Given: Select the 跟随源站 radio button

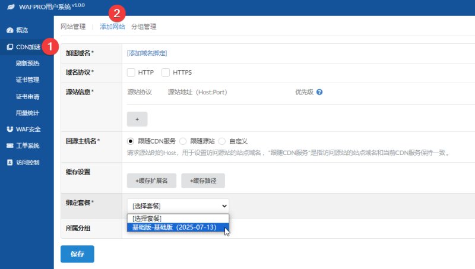Looking at the screenshot, I should click(183, 141).
